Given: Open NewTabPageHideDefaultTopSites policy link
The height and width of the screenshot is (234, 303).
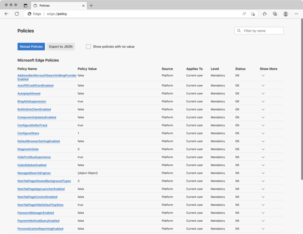Looking at the screenshot, I should [x=40, y=205].
